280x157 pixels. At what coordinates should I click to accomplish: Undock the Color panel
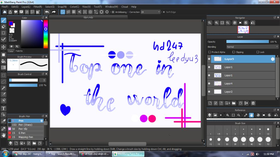pyautogui.click(x=43, y=17)
